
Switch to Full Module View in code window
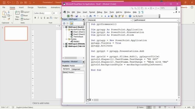click(x=90, y=100)
